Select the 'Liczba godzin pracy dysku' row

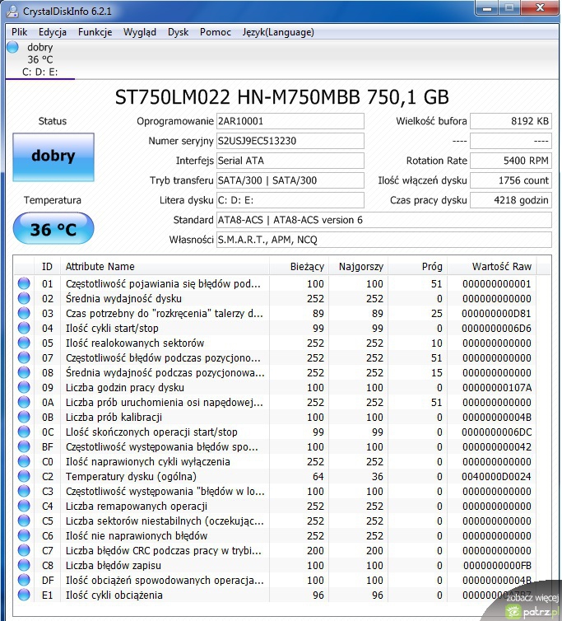click(165, 388)
